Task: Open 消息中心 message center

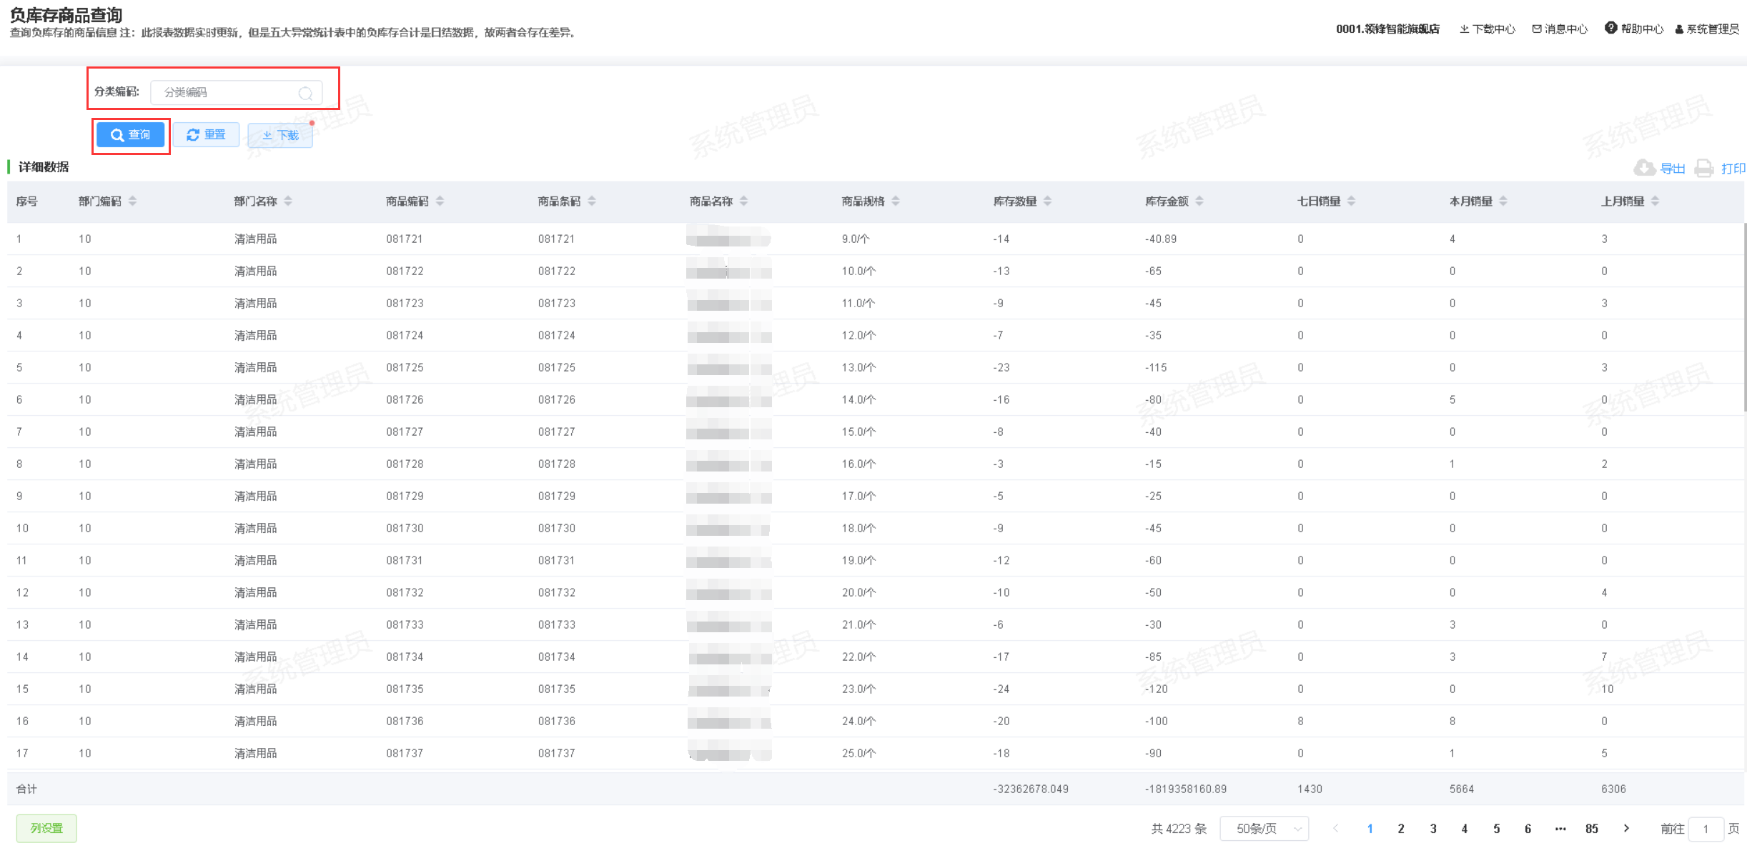Action: click(x=1559, y=29)
